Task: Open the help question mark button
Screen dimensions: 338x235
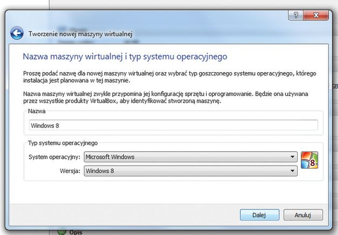Action: (x=296, y=15)
